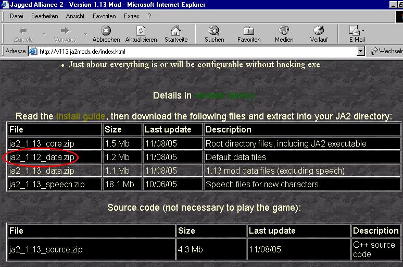Viewport: 403px width, 267px height.
Task: Open the Favoriten toolbar folder icon
Action: [x=249, y=31]
